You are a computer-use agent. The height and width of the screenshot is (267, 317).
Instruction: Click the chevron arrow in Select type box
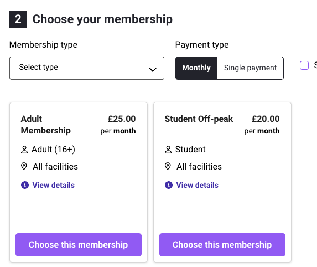(153, 70)
